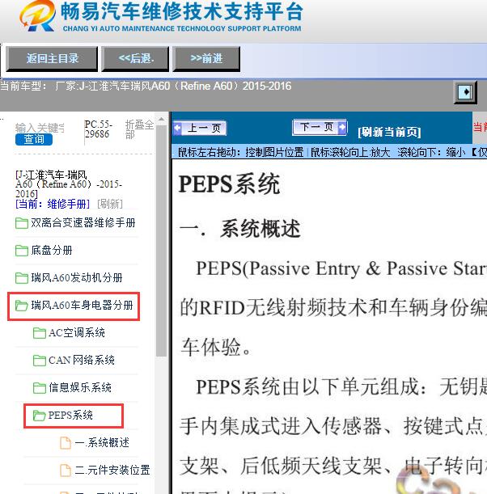Screen dimensions: 487x494
Task: Click 折叠全部 to collapse all
Action: [139, 129]
